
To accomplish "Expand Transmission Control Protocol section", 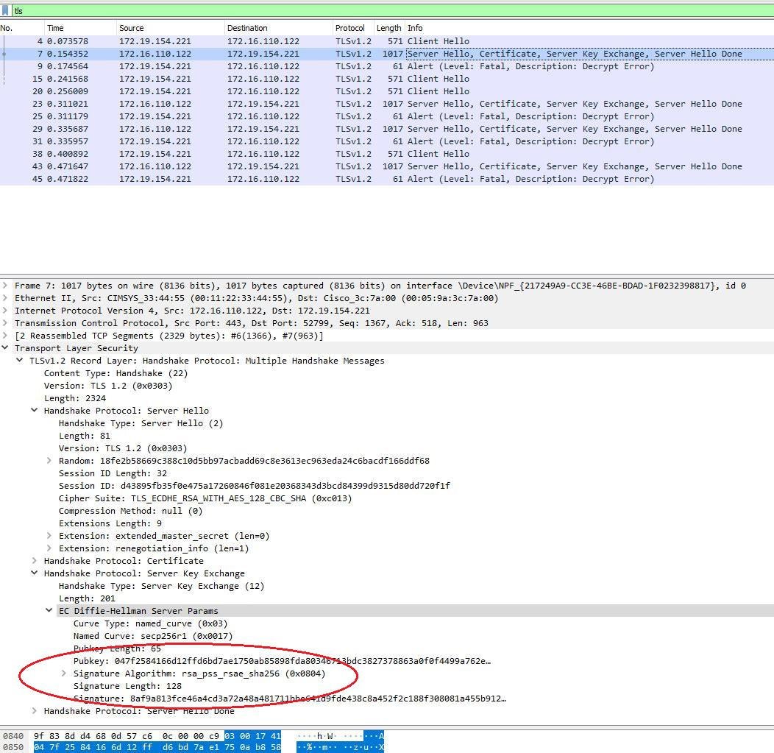I will pyautogui.click(x=5, y=323).
